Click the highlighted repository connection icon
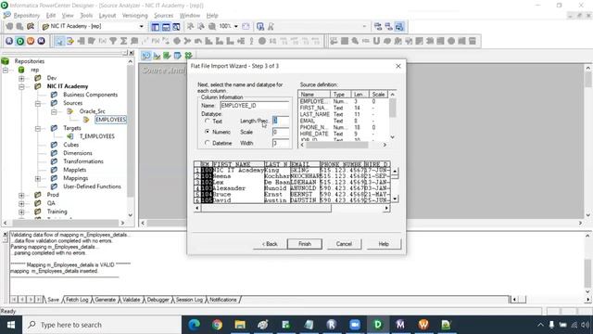 tap(399, 27)
